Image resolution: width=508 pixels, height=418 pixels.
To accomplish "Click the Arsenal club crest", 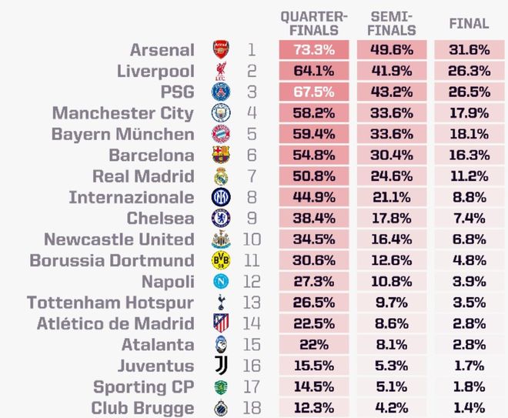I will [x=221, y=50].
